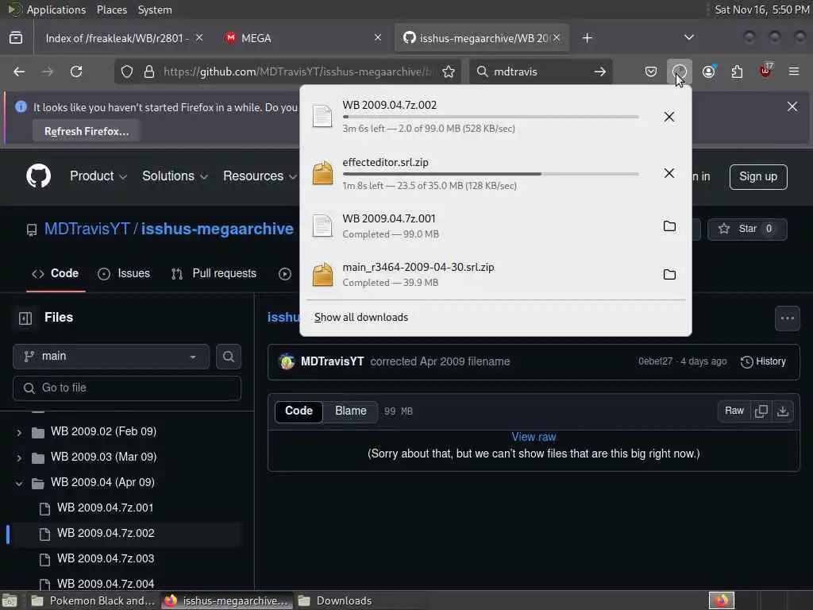The width and height of the screenshot is (813, 610).
Task: Toggle the Firefox downloads panel button
Action: [x=680, y=71]
